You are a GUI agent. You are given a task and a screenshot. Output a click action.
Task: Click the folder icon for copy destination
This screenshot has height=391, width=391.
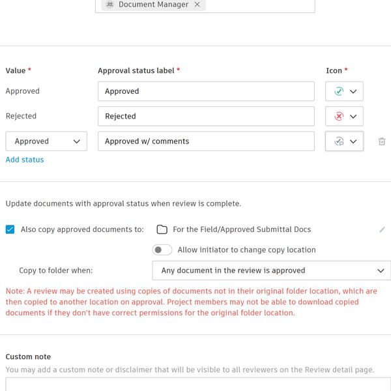coord(162,229)
